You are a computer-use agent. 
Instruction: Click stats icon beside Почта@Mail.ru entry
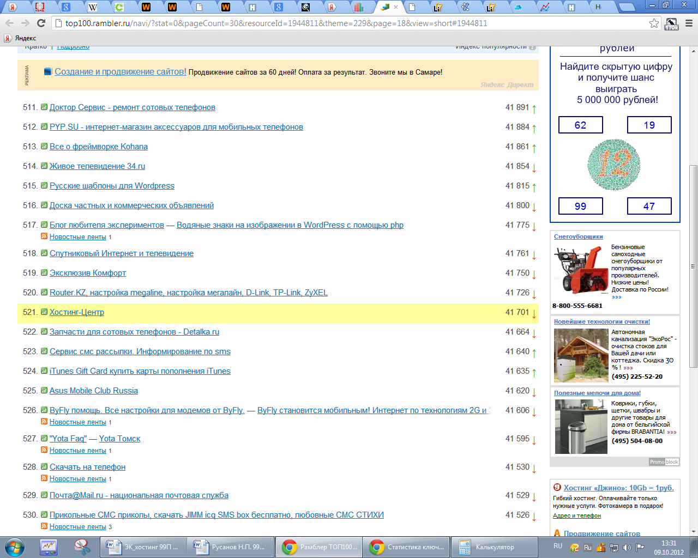coord(44,495)
